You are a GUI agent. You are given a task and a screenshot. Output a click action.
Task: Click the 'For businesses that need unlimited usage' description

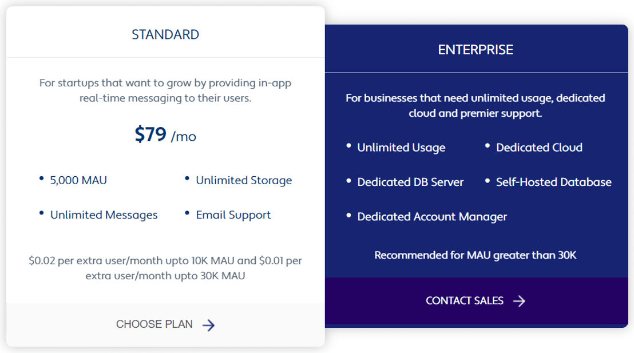point(475,105)
